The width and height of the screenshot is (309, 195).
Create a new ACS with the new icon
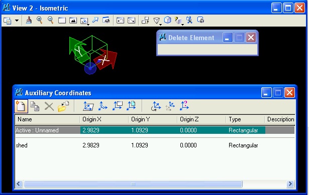(x=21, y=106)
